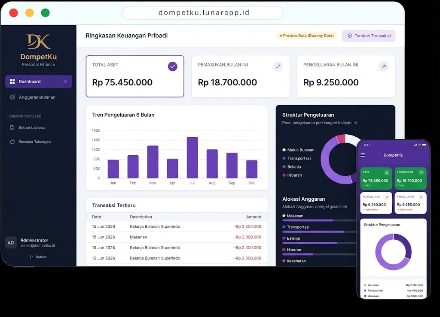This screenshot has height=317, width=440.
Task: Click the Belanja budget progress bar
Action: coord(319,243)
